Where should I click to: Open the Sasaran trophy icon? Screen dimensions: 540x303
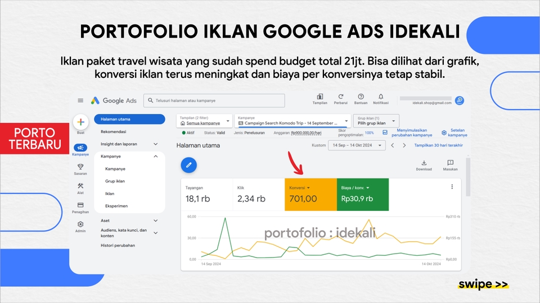point(80,167)
